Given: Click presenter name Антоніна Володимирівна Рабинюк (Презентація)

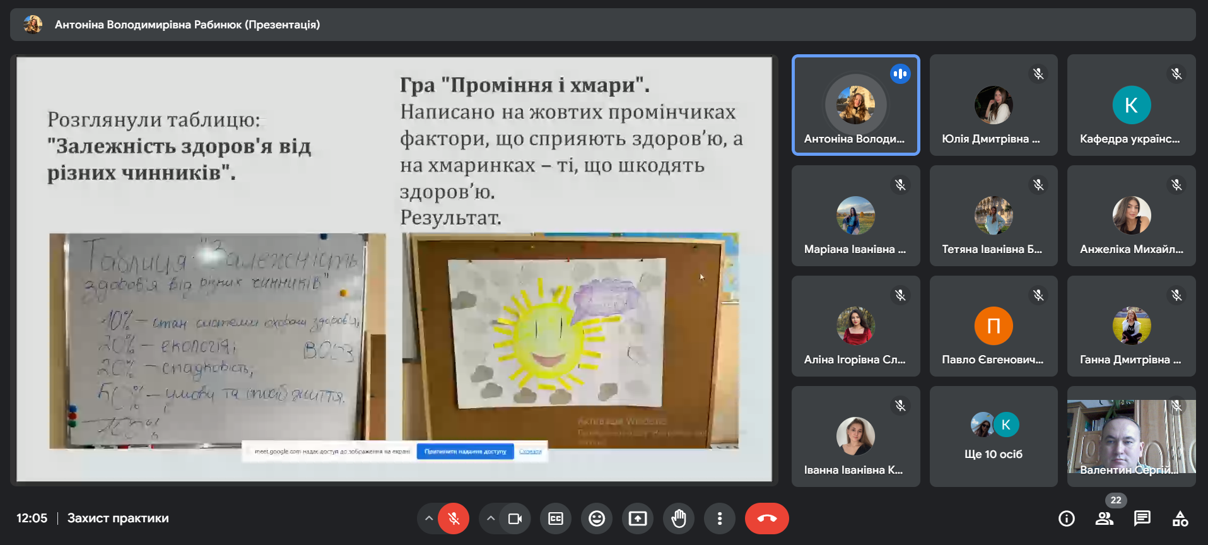Looking at the screenshot, I should (187, 25).
